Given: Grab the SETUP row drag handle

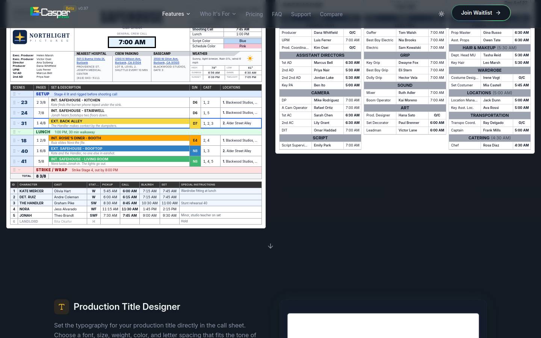Looking at the screenshot, I should [14, 94].
